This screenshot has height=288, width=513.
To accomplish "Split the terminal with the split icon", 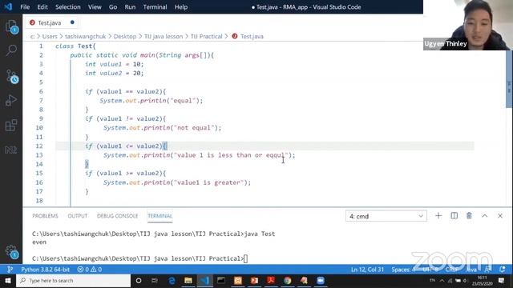I will (454, 216).
